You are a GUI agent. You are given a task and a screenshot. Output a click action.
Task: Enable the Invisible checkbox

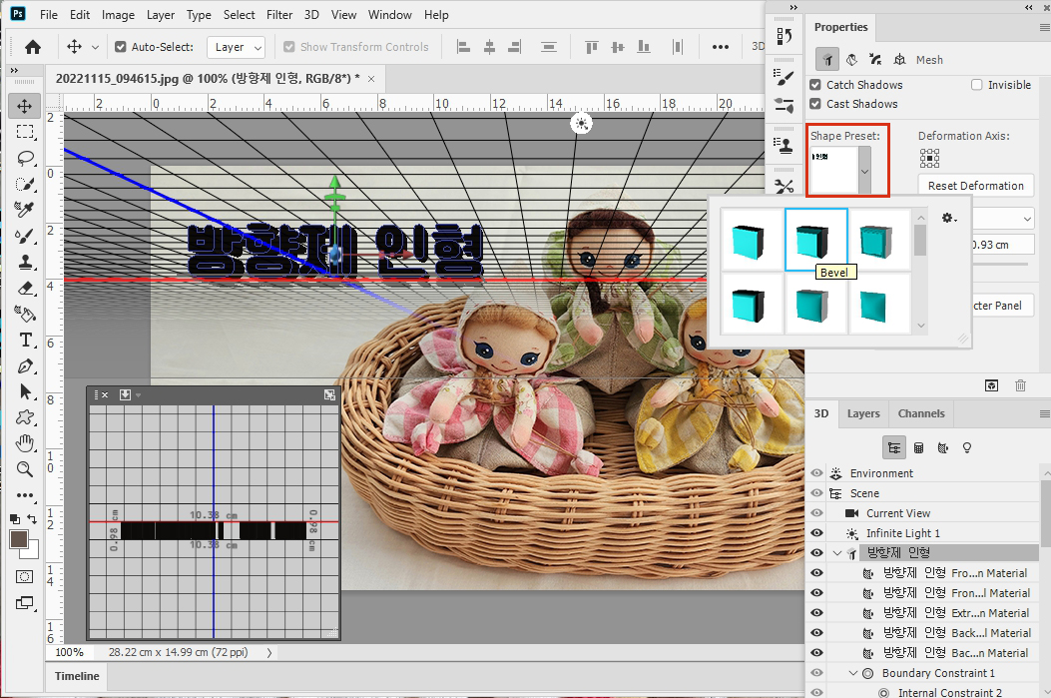click(976, 85)
